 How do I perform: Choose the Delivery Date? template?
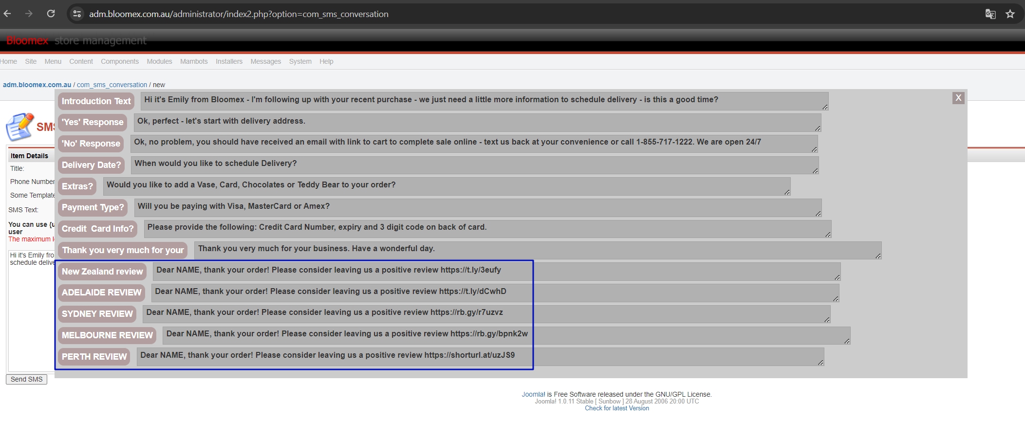tap(92, 165)
